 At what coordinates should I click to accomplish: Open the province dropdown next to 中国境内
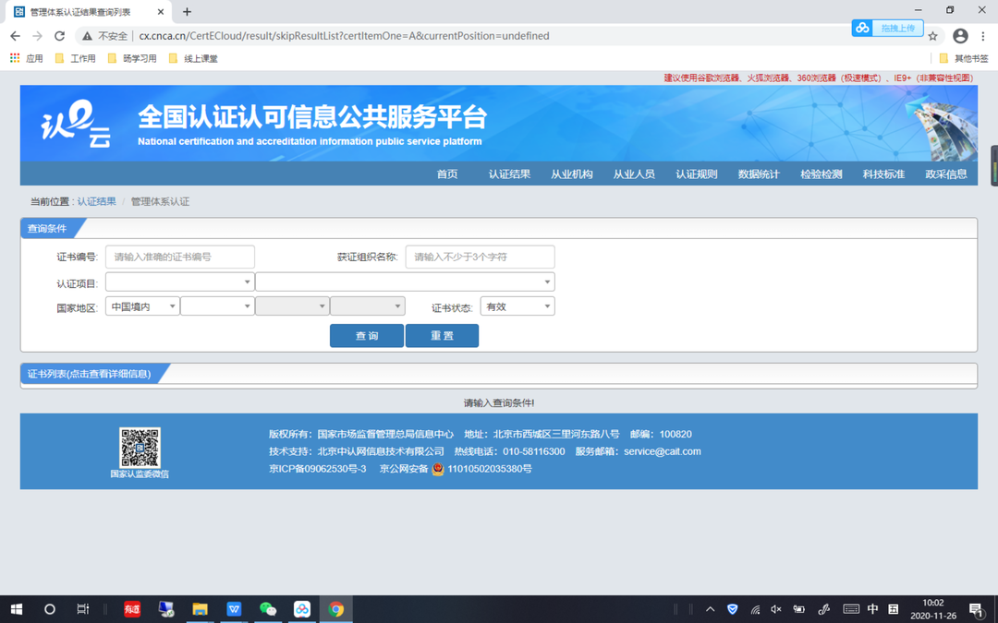pyautogui.click(x=217, y=306)
